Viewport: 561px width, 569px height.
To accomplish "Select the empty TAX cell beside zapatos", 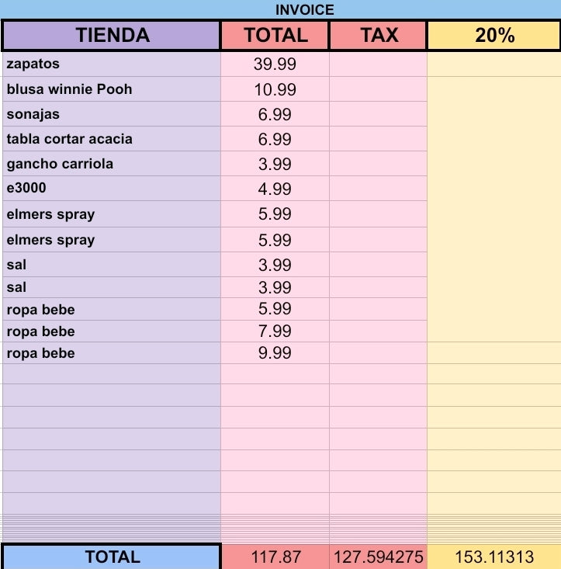I will [378, 64].
